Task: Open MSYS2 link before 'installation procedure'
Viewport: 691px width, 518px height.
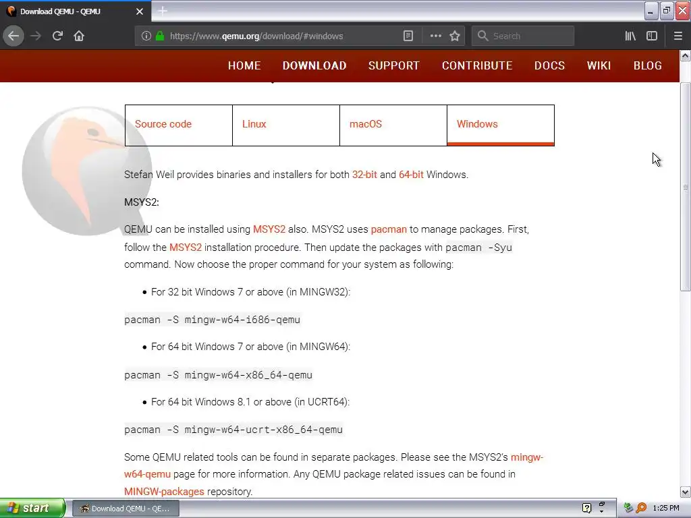Action: 186,248
